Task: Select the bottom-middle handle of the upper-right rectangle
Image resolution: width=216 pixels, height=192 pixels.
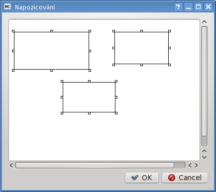Action: click(142, 65)
